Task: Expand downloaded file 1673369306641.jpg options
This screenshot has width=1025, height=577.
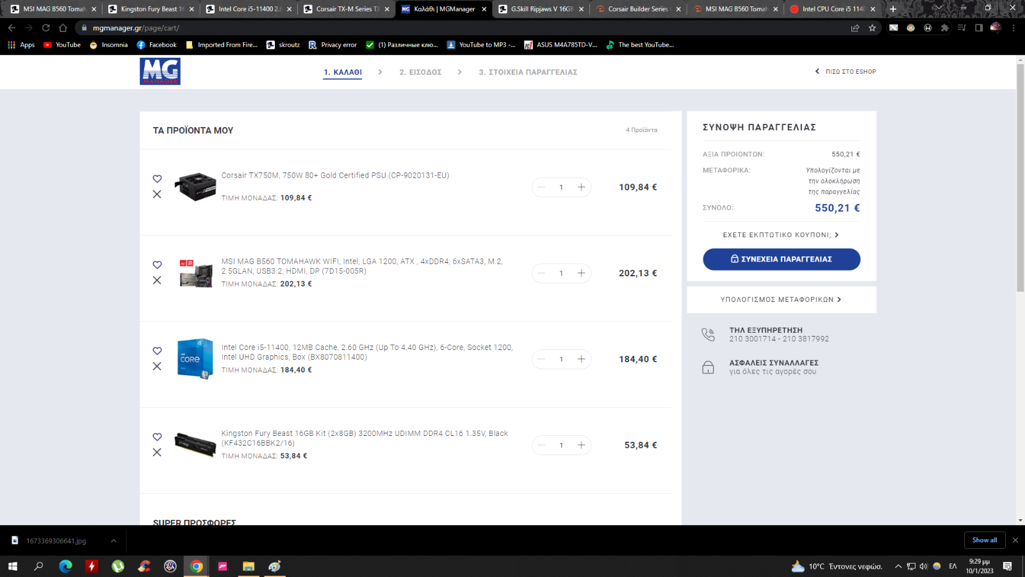Action: click(113, 540)
